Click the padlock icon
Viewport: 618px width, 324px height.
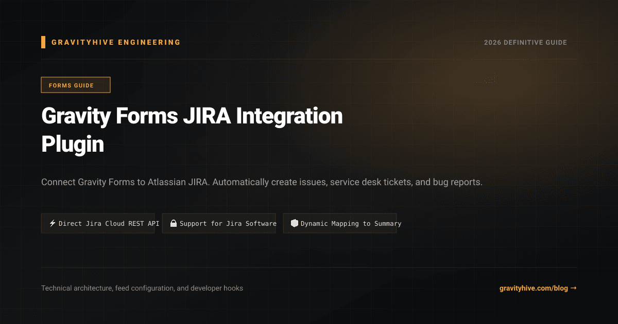[x=174, y=224]
